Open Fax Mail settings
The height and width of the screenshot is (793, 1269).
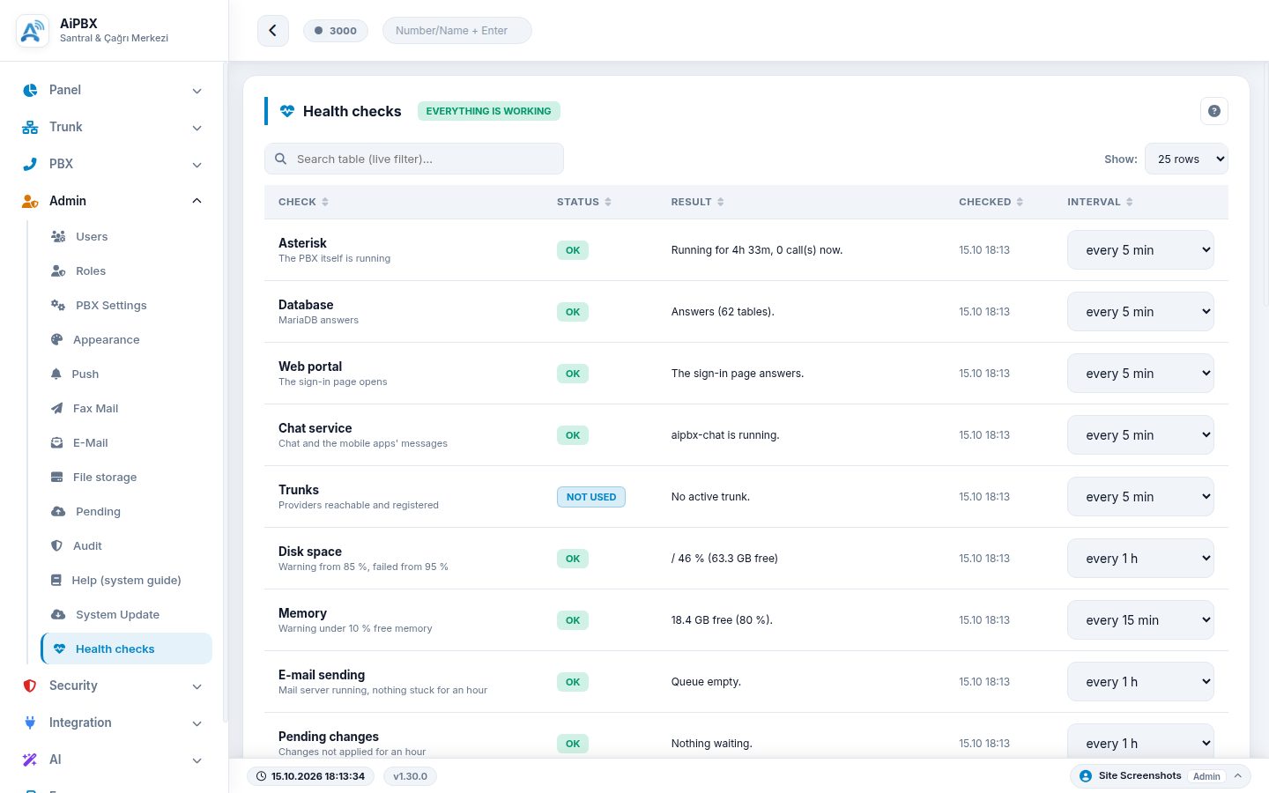pos(95,408)
